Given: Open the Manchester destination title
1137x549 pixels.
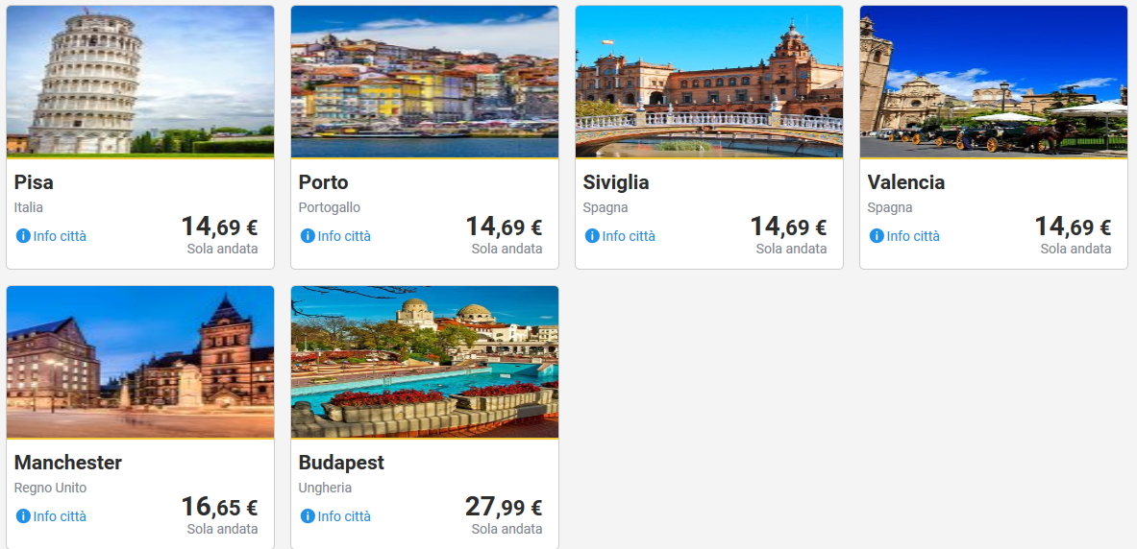Looking at the screenshot, I should 68,463.
